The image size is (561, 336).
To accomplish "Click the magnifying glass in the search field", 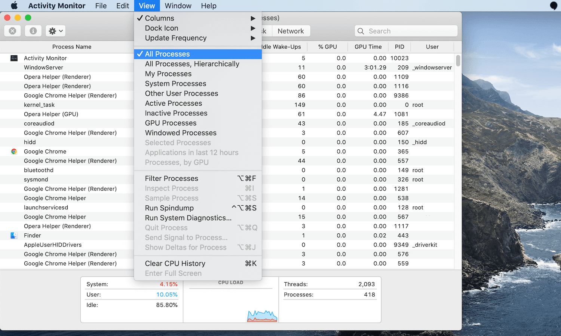I will pyautogui.click(x=361, y=31).
